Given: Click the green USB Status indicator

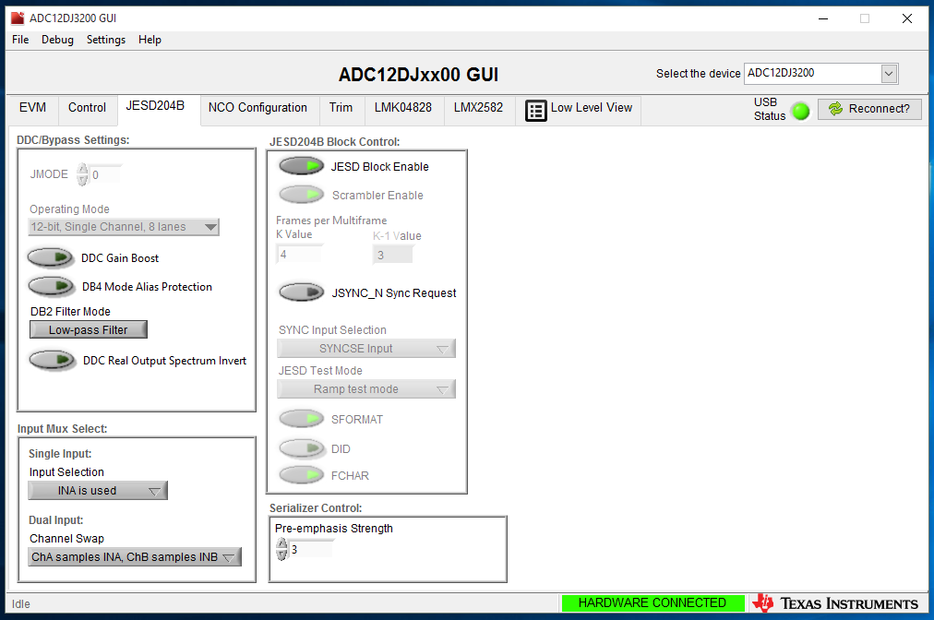Looking at the screenshot, I should [800, 111].
